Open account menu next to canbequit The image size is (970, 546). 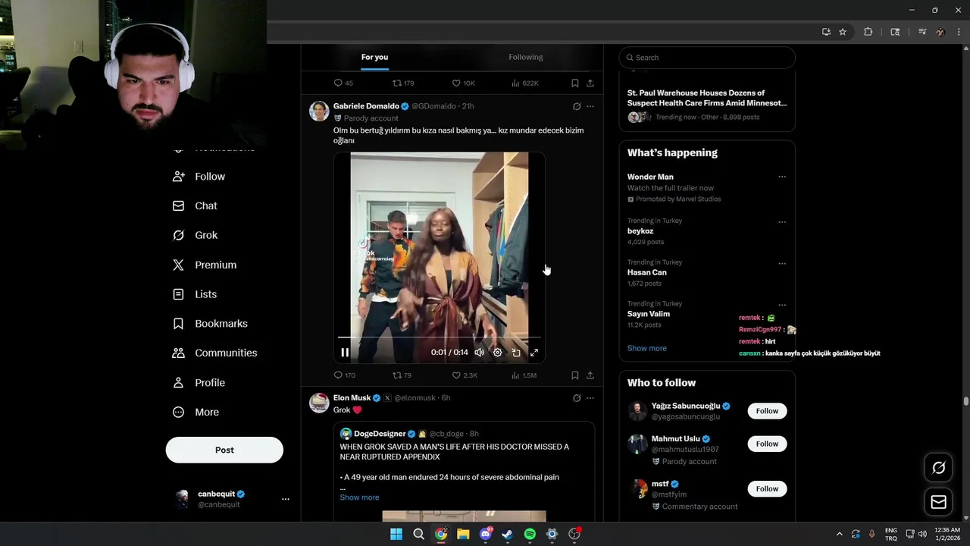(286, 499)
